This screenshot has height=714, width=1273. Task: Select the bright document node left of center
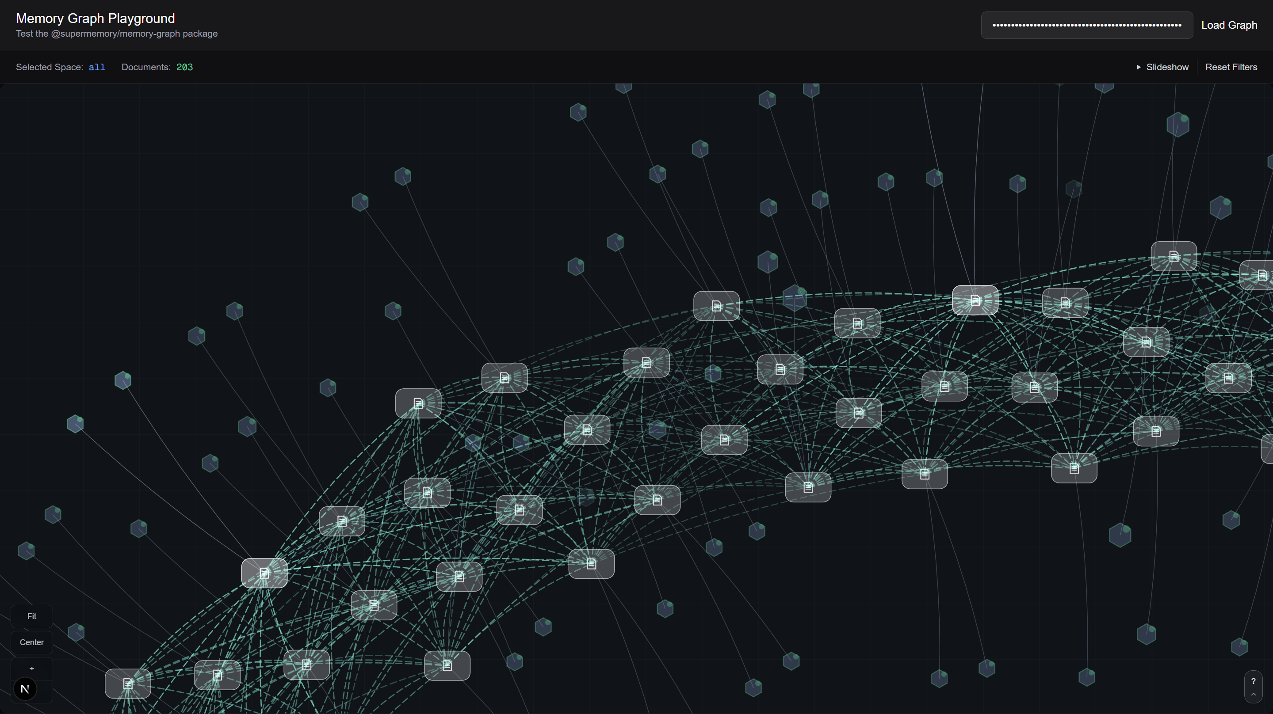(264, 573)
